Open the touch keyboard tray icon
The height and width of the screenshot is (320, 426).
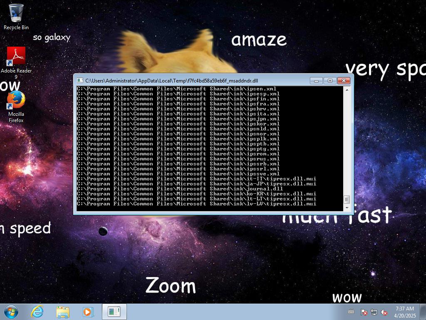[x=351, y=312]
